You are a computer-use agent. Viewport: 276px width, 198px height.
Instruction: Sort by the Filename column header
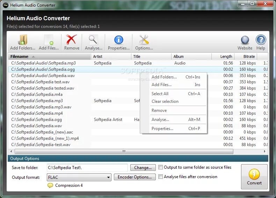(x=50, y=56)
